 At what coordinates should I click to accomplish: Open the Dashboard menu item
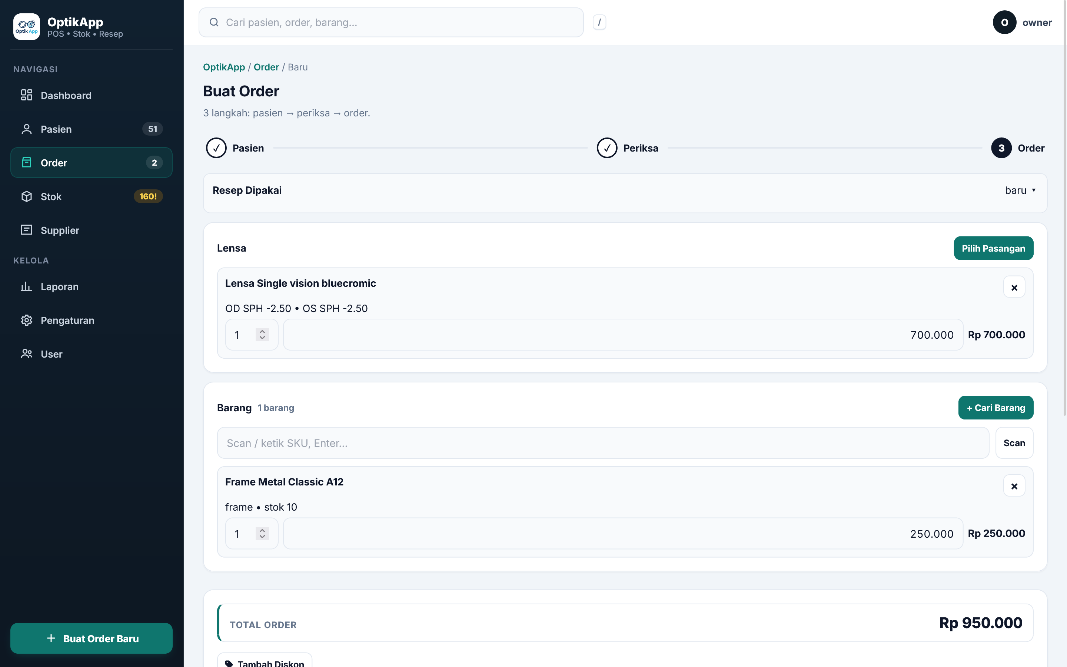(91, 95)
